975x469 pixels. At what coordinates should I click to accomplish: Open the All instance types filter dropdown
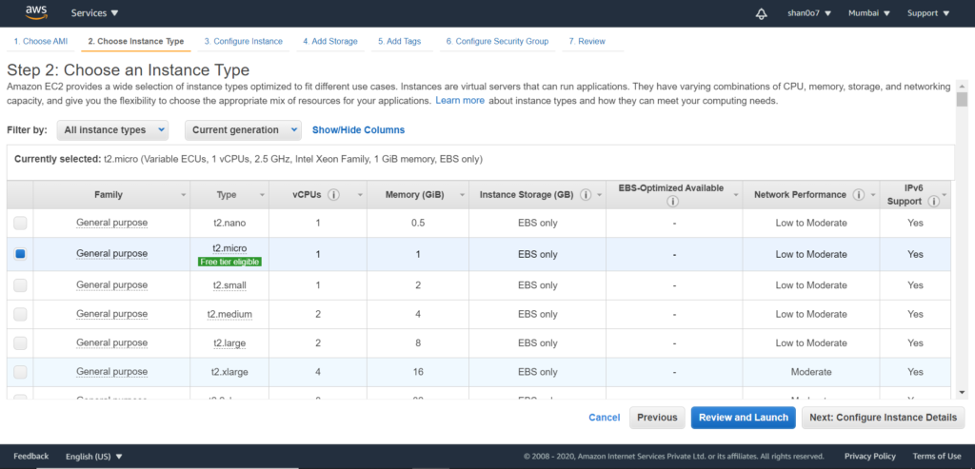click(112, 129)
